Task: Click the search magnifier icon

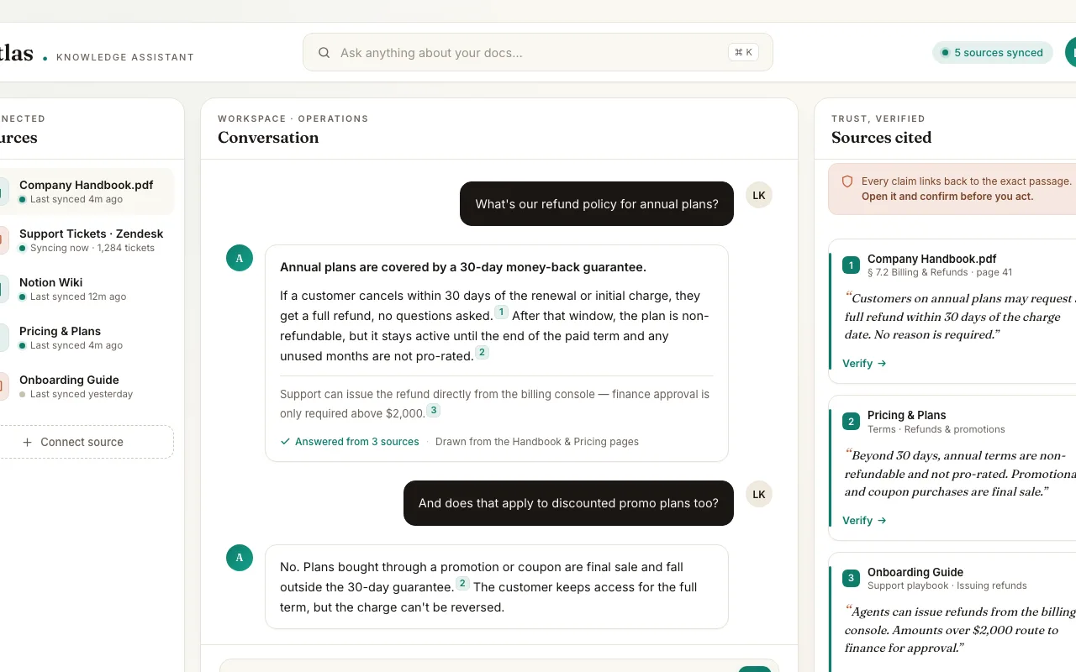Action: 324,53
